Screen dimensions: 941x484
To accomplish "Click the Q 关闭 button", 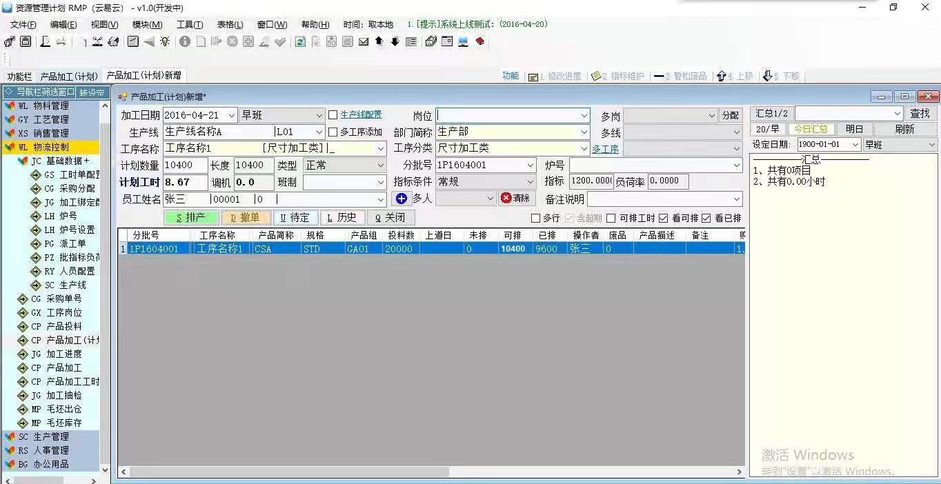I will tap(390, 217).
